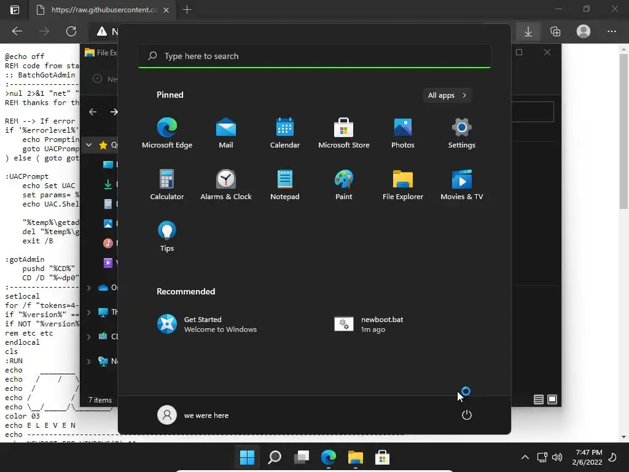The width and height of the screenshot is (629, 472).
Task: Open Edge Settings and more menu
Action: tap(611, 31)
